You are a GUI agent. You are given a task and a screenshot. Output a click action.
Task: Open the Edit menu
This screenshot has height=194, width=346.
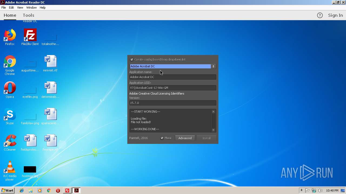[11, 8]
